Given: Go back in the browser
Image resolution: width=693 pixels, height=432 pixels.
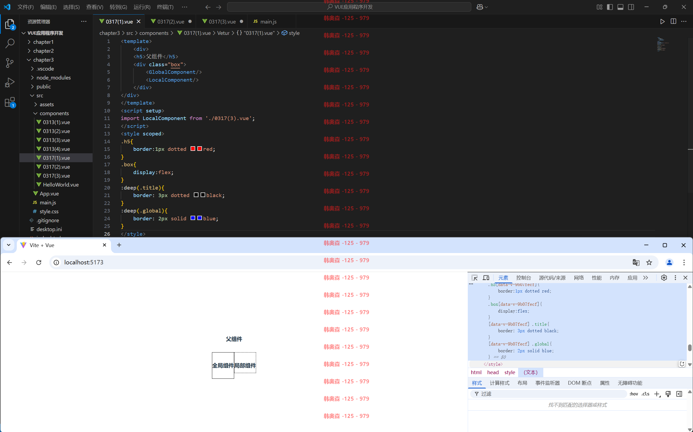Looking at the screenshot, I should pyautogui.click(x=9, y=262).
